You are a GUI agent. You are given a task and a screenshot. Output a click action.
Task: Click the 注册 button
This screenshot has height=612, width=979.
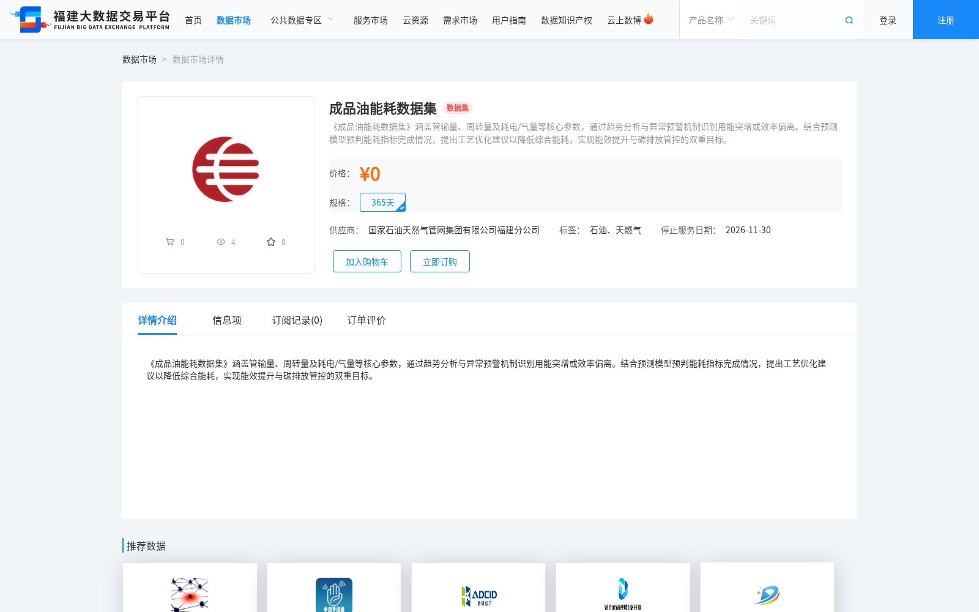[x=946, y=20]
